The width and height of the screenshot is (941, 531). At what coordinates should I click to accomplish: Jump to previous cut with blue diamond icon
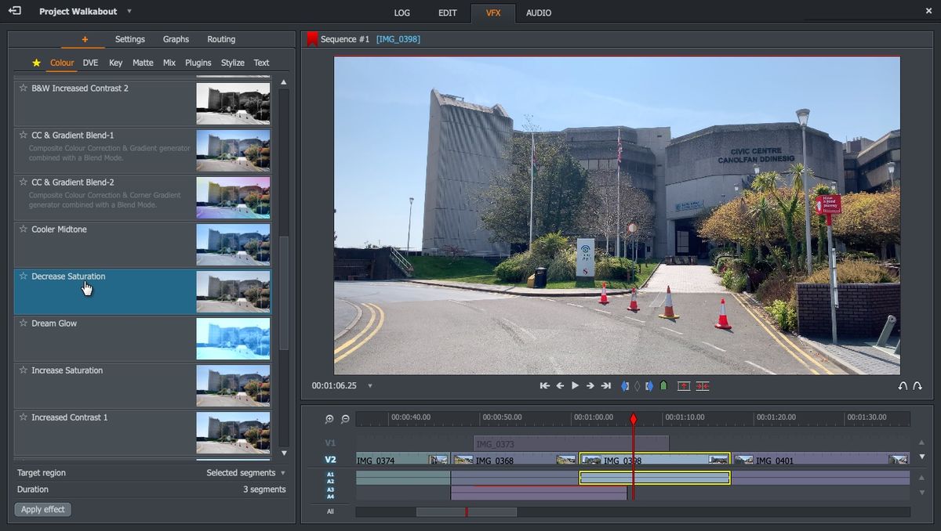625,385
